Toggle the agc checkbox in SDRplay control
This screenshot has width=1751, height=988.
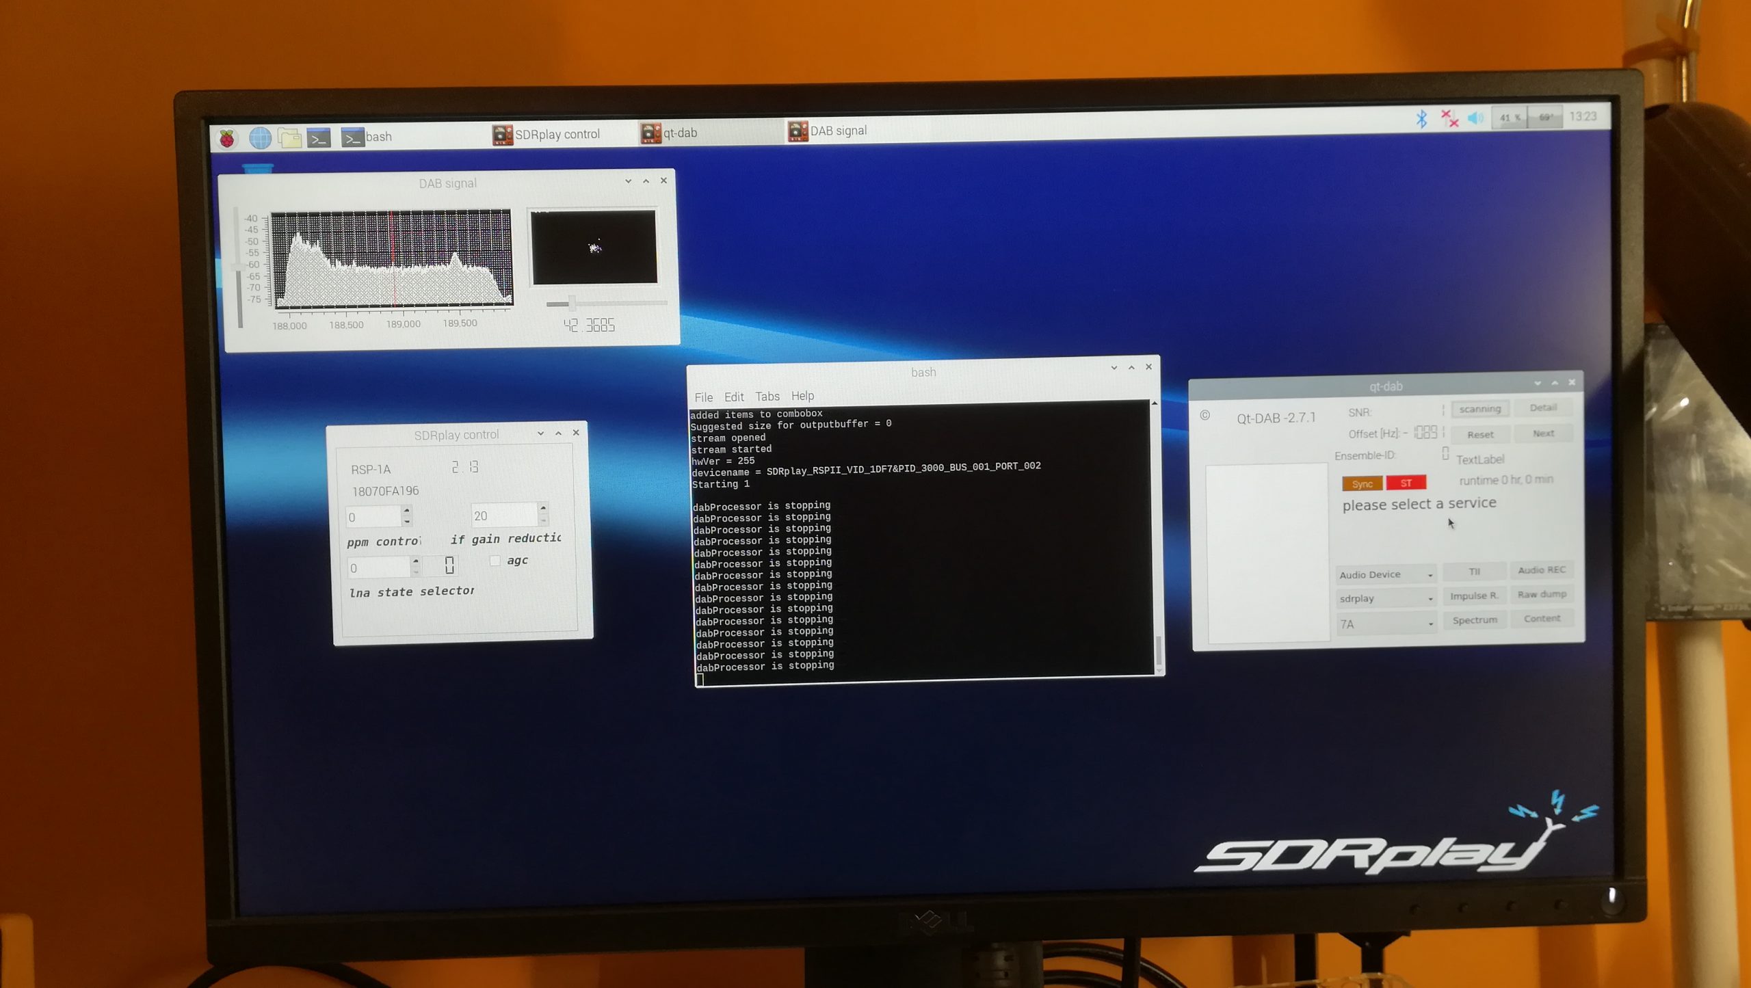pyautogui.click(x=495, y=561)
